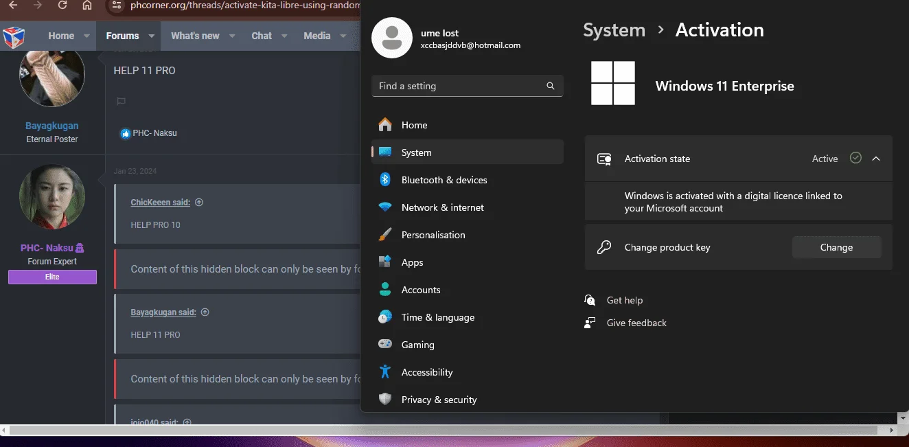
Task: Open Accessibility settings
Action: point(468,372)
